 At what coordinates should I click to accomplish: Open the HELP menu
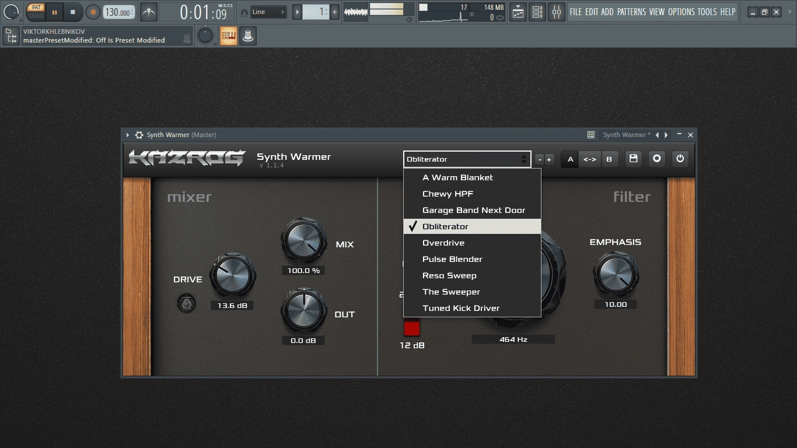click(x=728, y=12)
